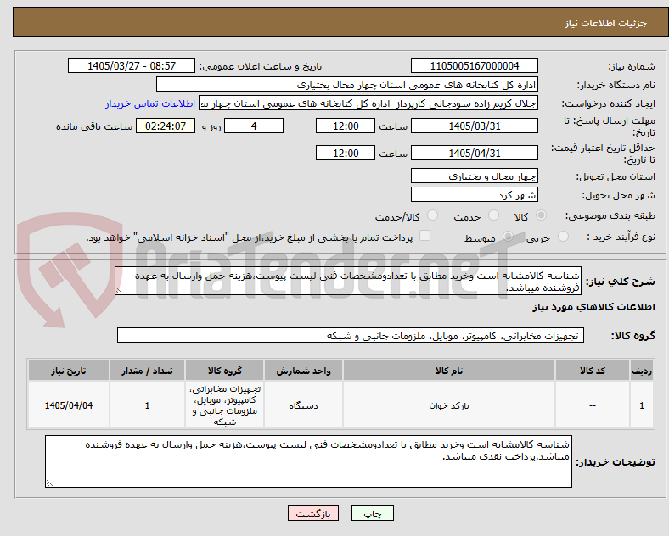
Task: Click the price validity date 1405/04/31 field
Action: [475, 153]
